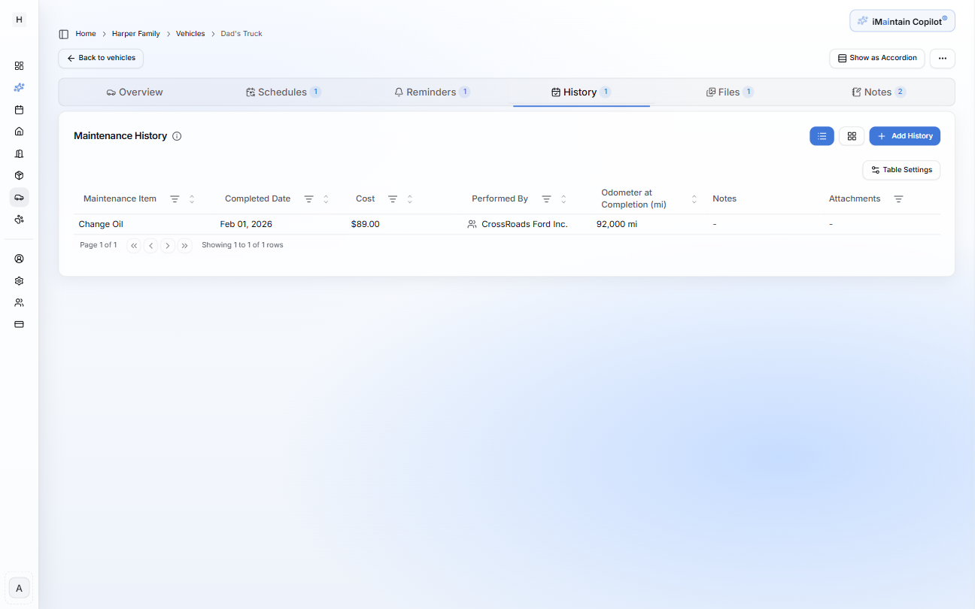
Task: Open filter for Maintenance Item column
Action: point(175,199)
